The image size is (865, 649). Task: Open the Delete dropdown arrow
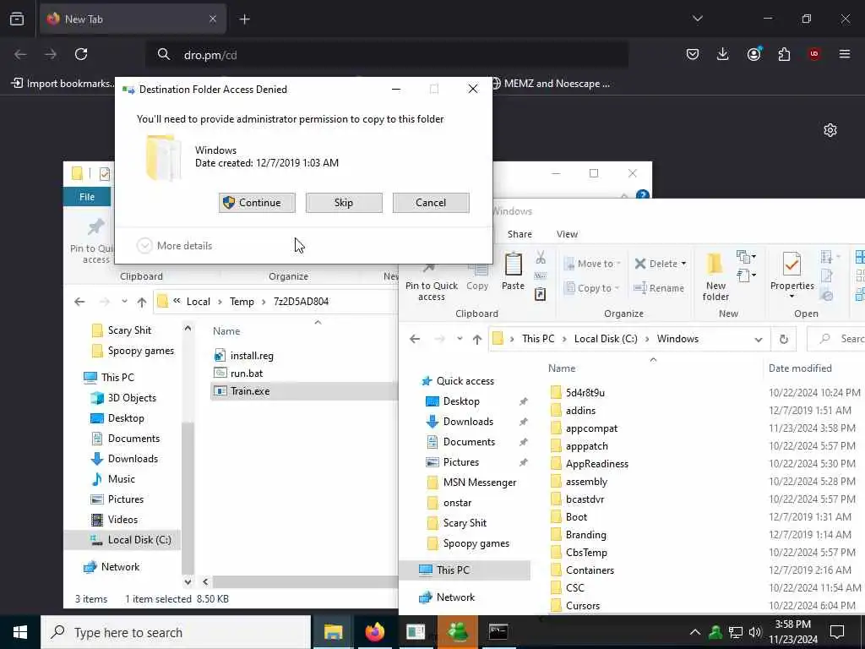click(x=683, y=264)
